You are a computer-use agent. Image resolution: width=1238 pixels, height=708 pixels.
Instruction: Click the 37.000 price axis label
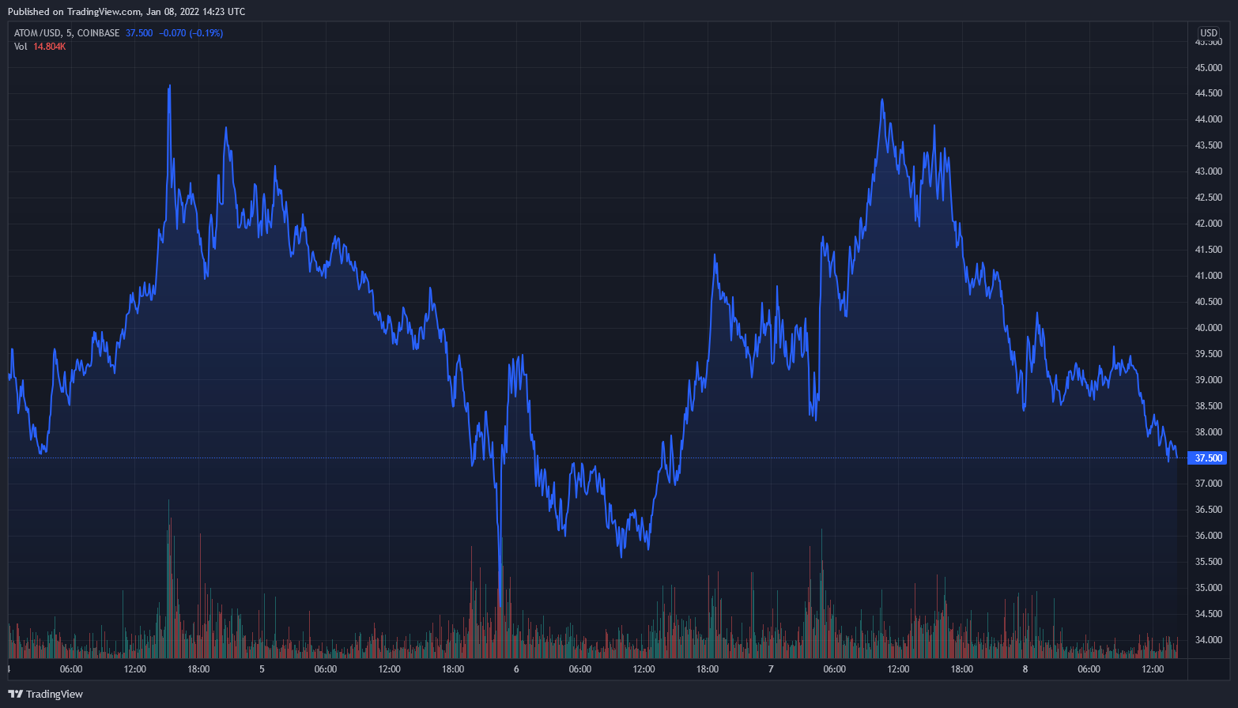[x=1209, y=484]
